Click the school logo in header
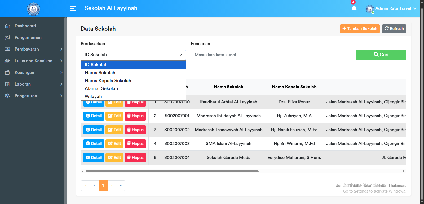The height and width of the screenshot is (204, 424). pyautogui.click(x=33, y=9)
